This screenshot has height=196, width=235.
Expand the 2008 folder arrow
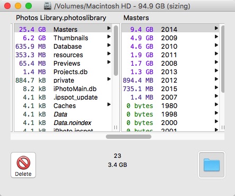coord(216,62)
